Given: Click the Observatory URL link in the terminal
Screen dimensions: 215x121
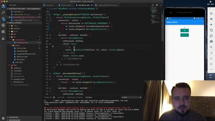Looking at the screenshot, I should pos(129,110).
